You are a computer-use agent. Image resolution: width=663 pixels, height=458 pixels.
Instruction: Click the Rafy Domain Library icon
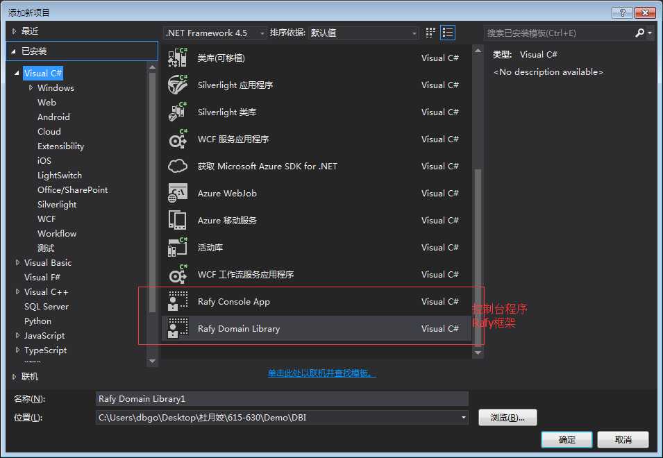[x=178, y=328]
